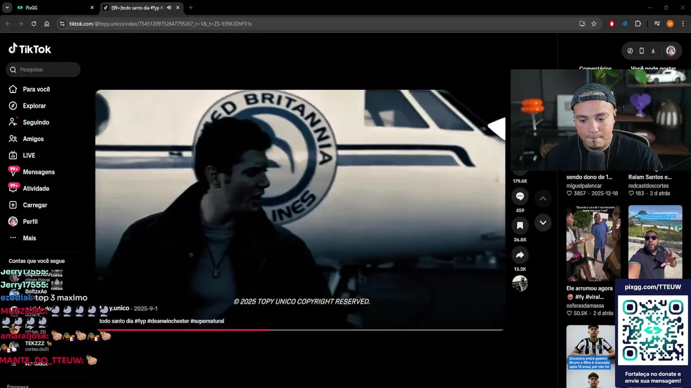Open the video's sound disc

520,283
